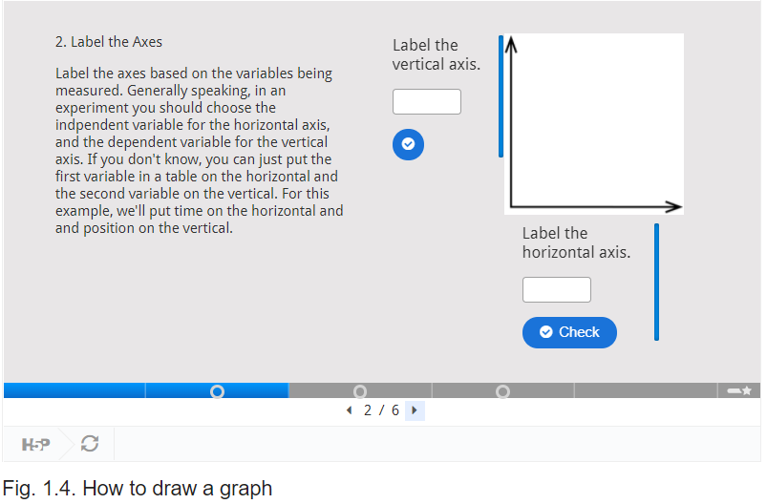Click the blue Check button
The width and height of the screenshot is (767, 504).
click(x=569, y=332)
